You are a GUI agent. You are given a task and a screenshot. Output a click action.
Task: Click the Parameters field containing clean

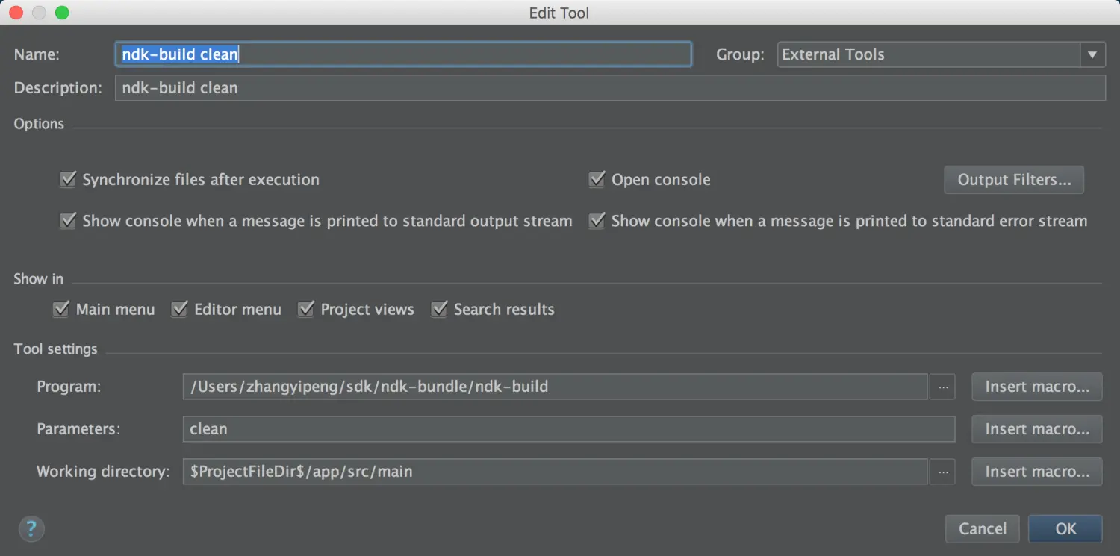[x=569, y=429]
